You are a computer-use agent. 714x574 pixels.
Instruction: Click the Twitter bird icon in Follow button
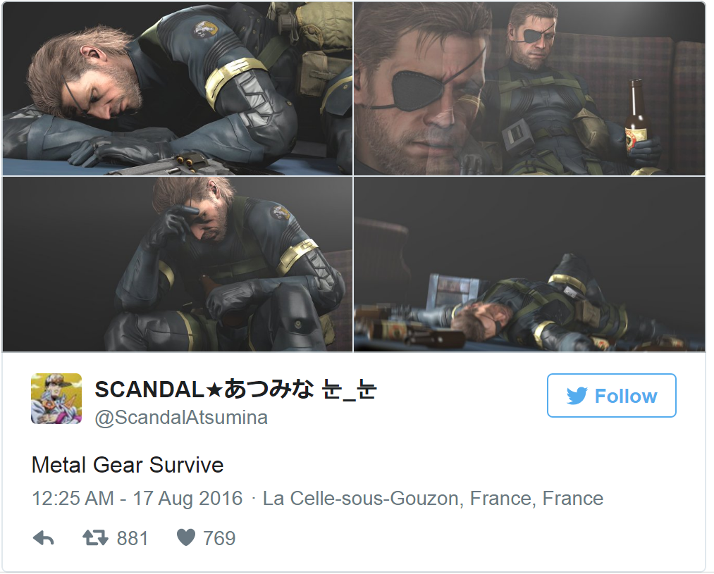pos(577,396)
